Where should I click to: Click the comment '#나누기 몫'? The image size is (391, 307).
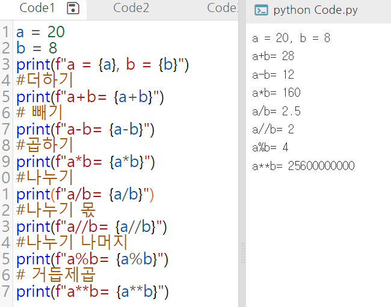click(56, 210)
